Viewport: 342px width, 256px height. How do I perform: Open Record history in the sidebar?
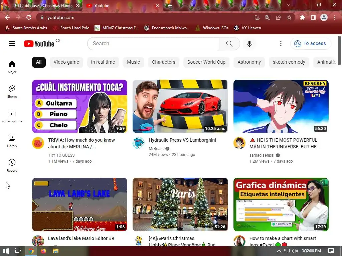pos(12,165)
